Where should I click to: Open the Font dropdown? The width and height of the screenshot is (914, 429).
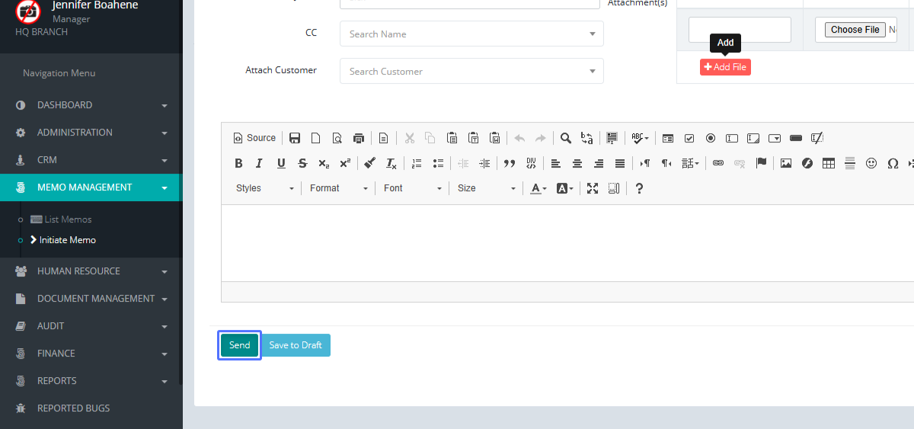[x=412, y=188]
